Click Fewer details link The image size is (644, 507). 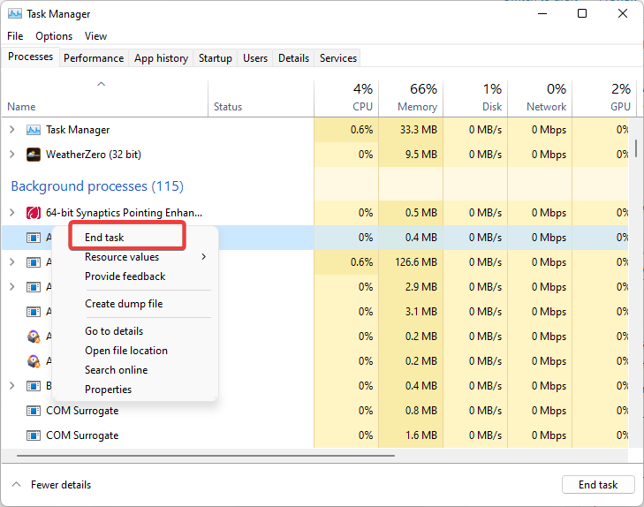click(61, 485)
